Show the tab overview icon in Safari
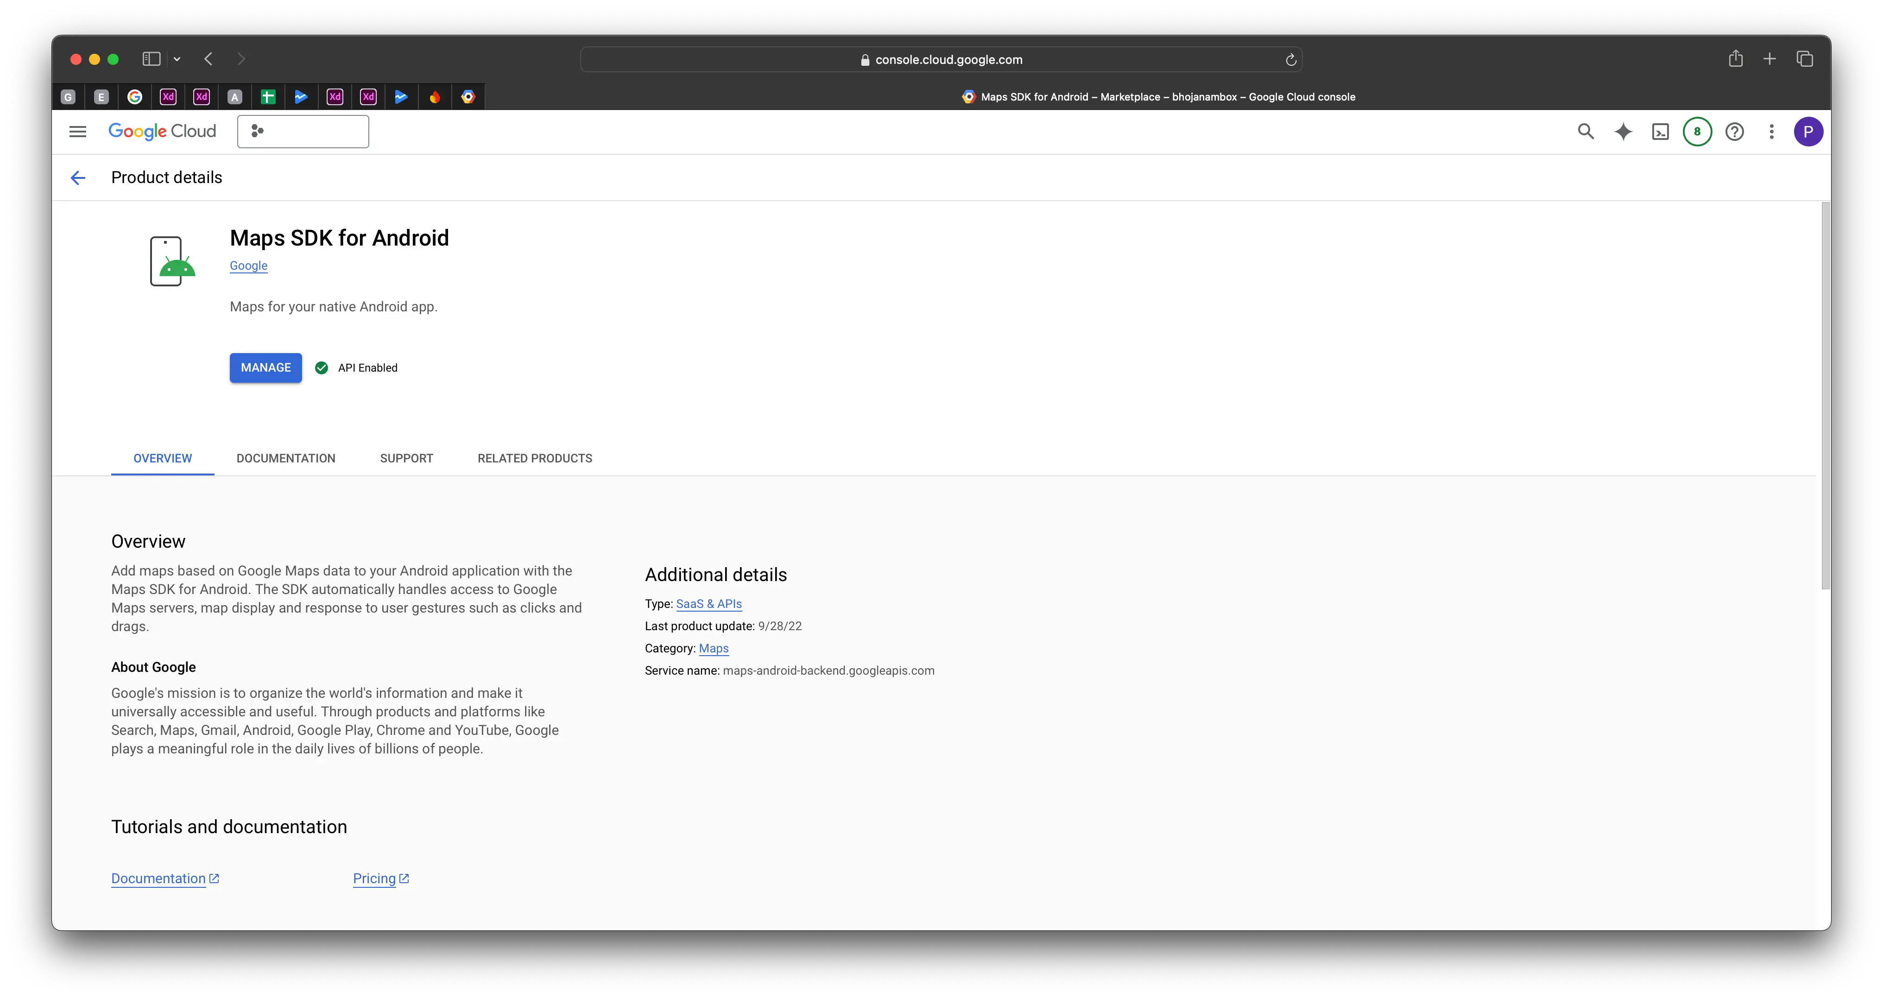This screenshot has height=999, width=1883. click(1805, 58)
